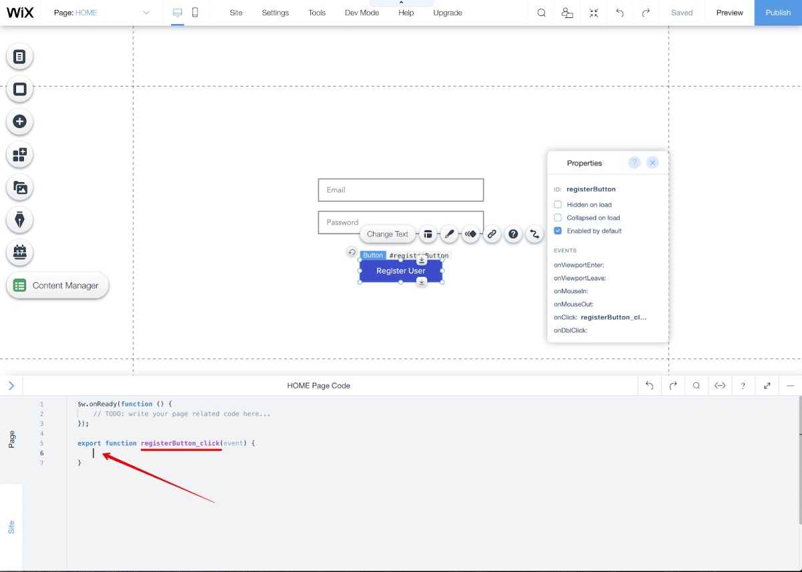The width and height of the screenshot is (802, 572).
Task: Check the Collapsed on load option
Action: coord(557,218)
